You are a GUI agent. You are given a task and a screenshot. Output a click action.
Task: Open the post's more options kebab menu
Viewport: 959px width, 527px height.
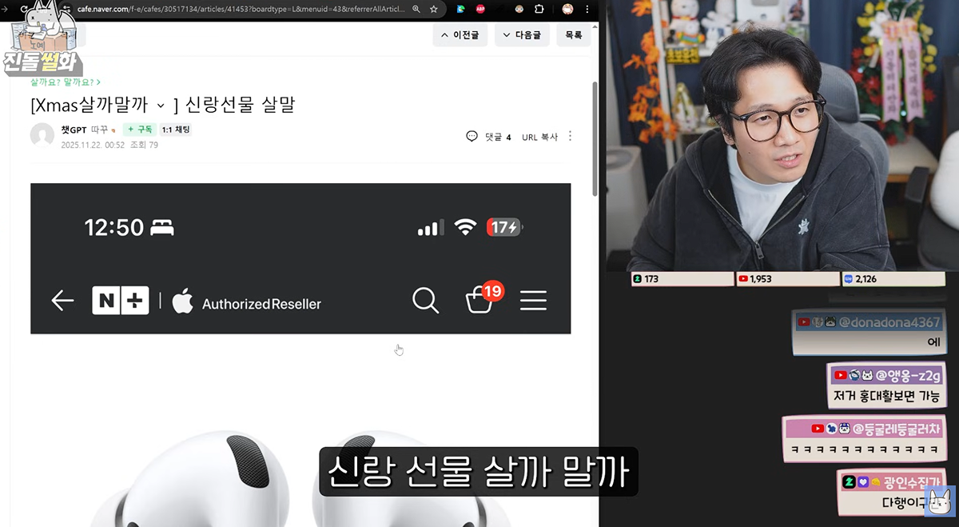[x=570, y=137]
